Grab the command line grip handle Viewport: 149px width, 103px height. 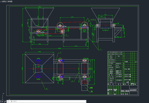[1, 102]
